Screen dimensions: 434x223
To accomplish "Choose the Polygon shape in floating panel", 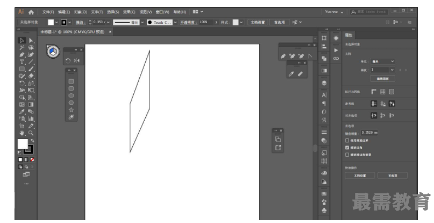I will [x=71, y=103].
